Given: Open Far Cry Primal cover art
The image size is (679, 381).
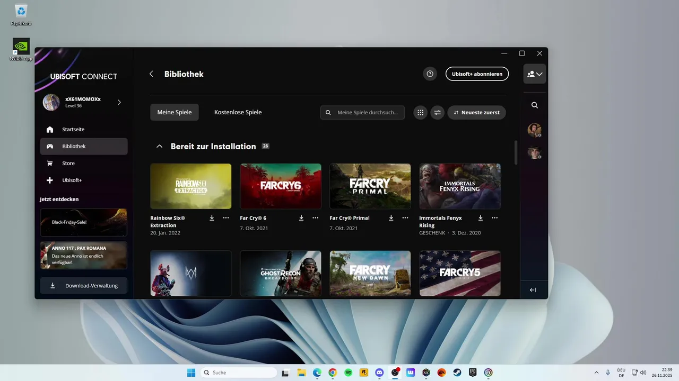Looking at the screenshot, I should pyautogui.click(x=370, y=186).
